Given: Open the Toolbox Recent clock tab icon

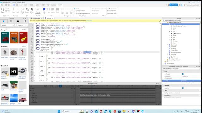Looking at the screenshot, I should point(18,21).
